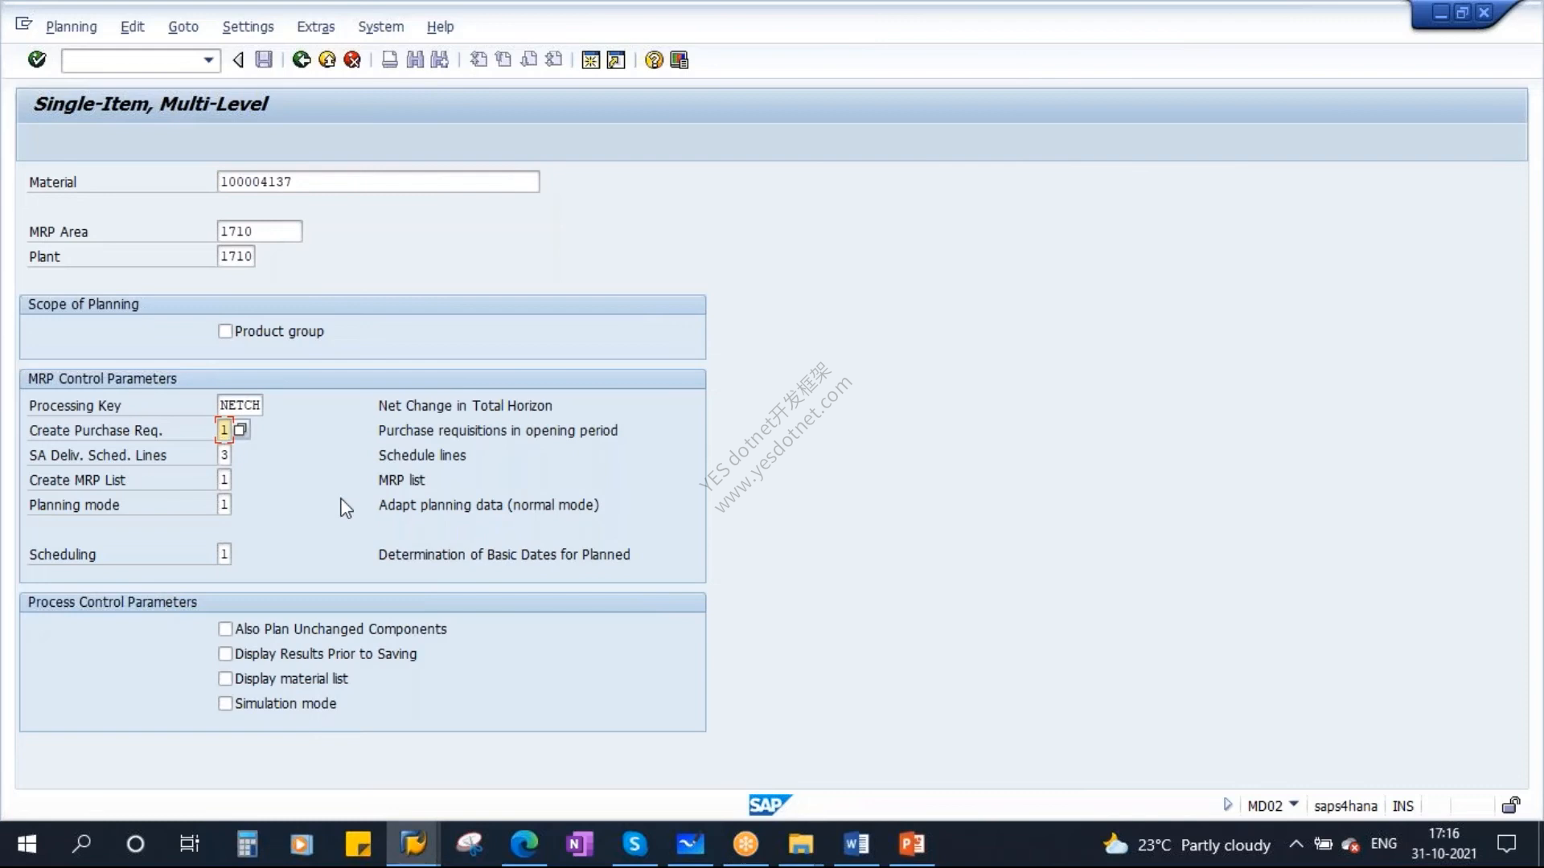
Task: Click the ENG language indicator
Action: pyautogui.click(x=1384, y=844)
